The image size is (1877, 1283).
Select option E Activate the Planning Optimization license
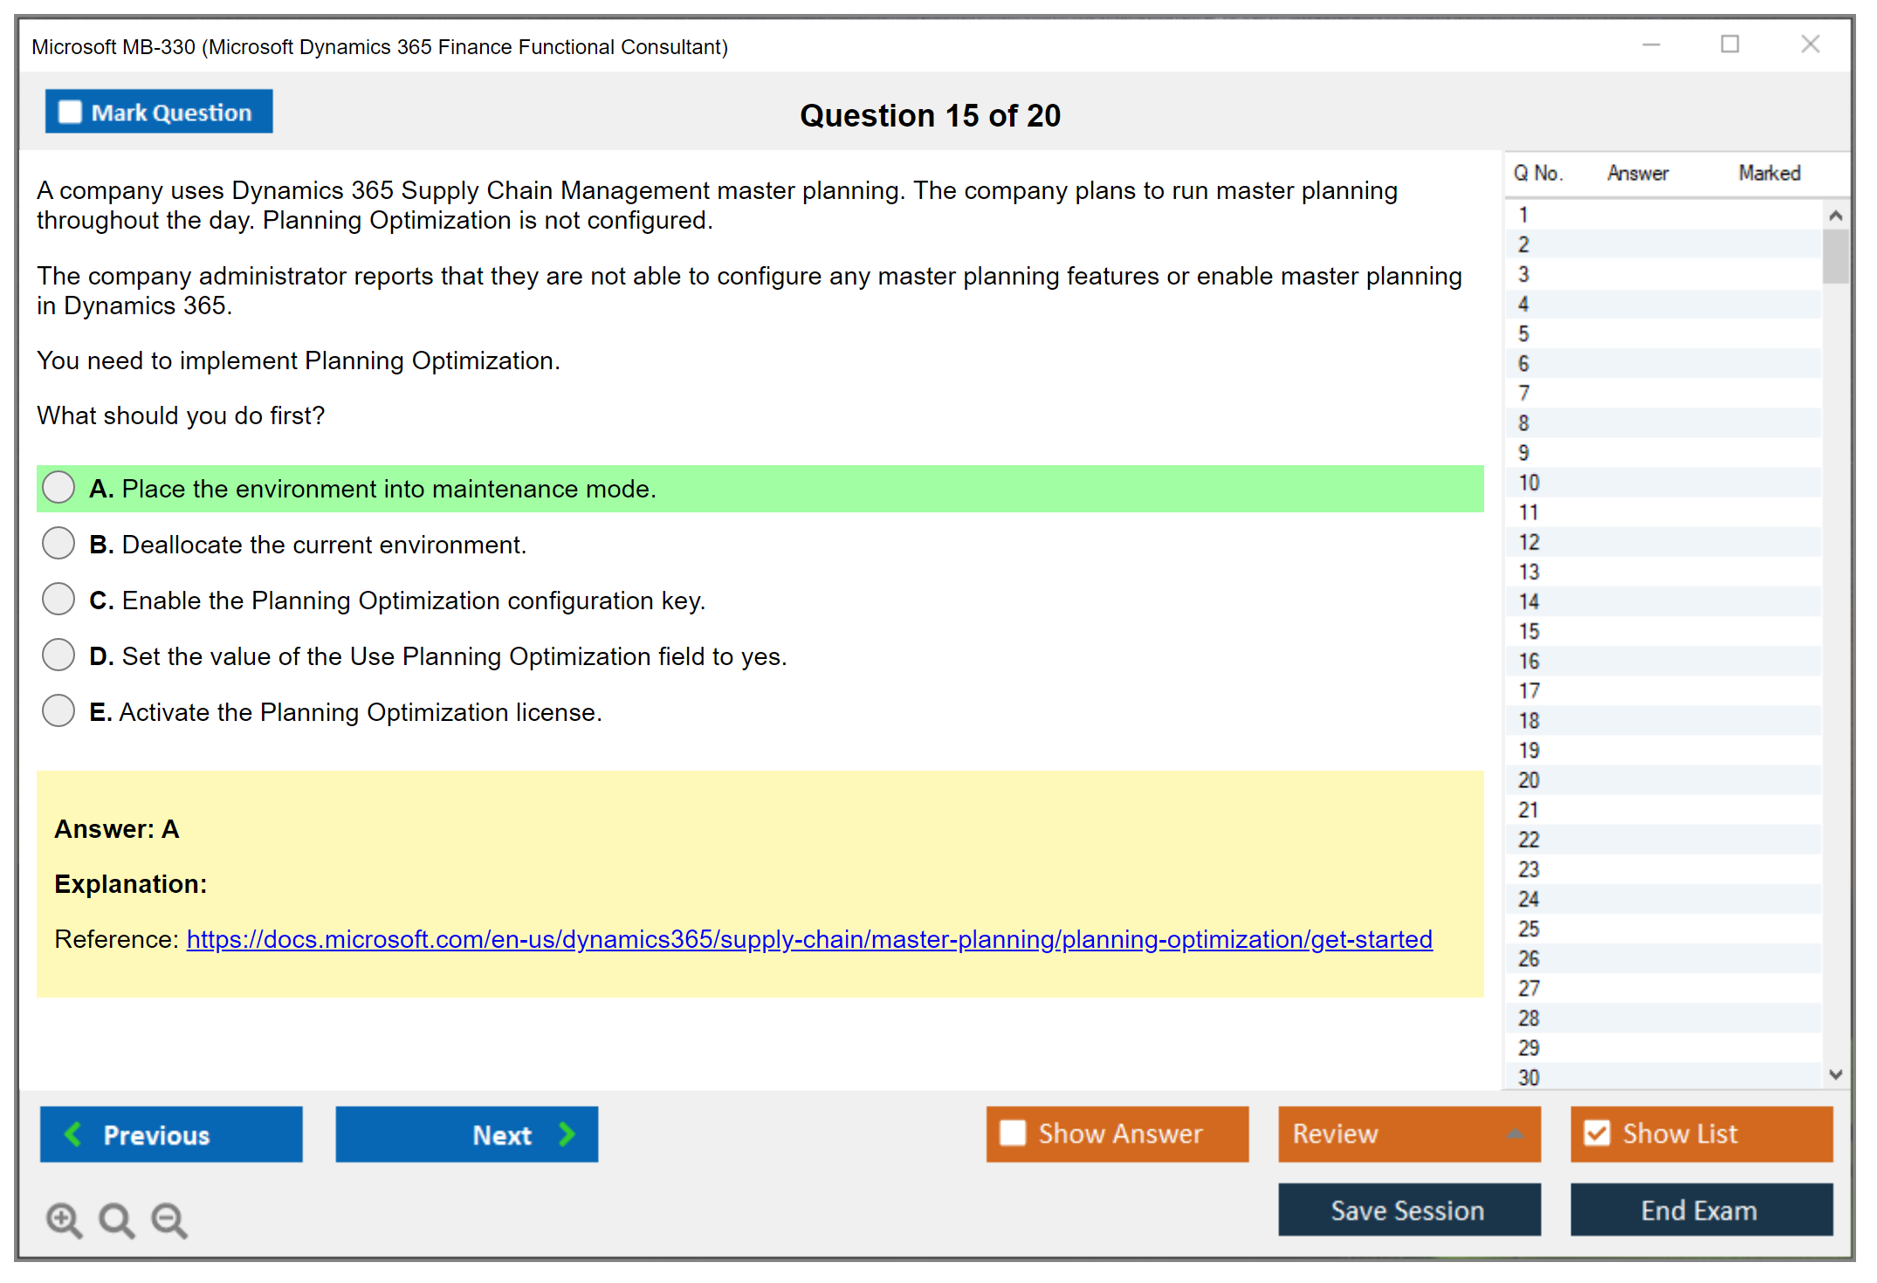point(58,711)
